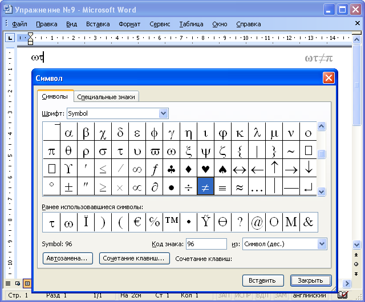
Task: Click the ruler indent marker
Action: click(x=30, y=38)
